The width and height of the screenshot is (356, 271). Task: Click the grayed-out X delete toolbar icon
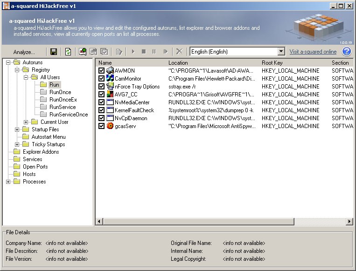point(179,52)
